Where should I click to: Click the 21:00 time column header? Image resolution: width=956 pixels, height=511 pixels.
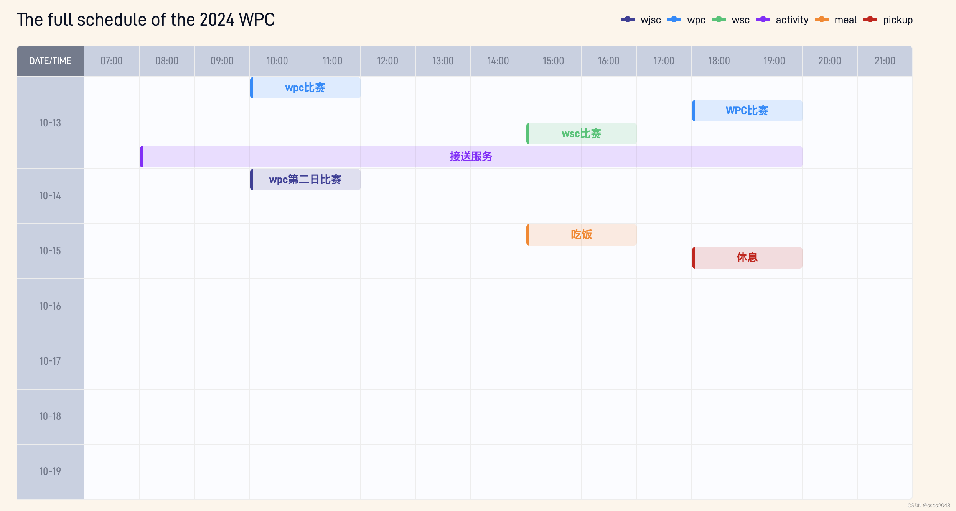[885, 61]
